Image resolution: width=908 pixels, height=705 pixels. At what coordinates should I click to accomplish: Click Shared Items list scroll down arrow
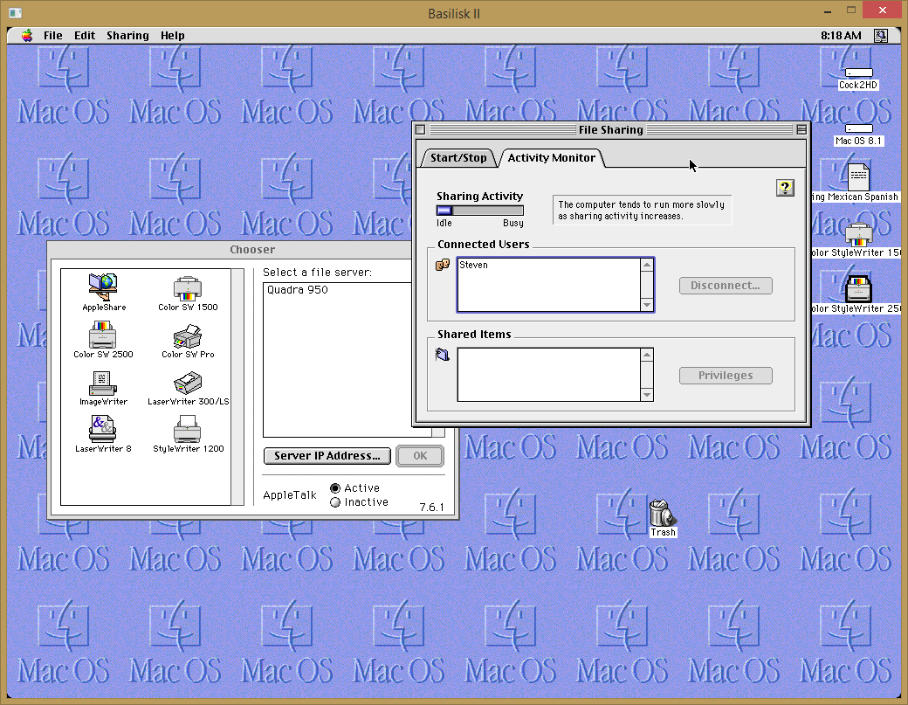click(647, 395)
